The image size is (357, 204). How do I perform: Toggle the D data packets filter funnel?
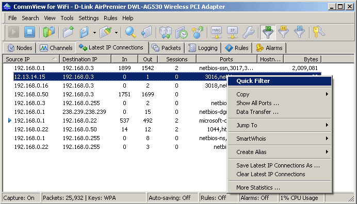point(268,32)
